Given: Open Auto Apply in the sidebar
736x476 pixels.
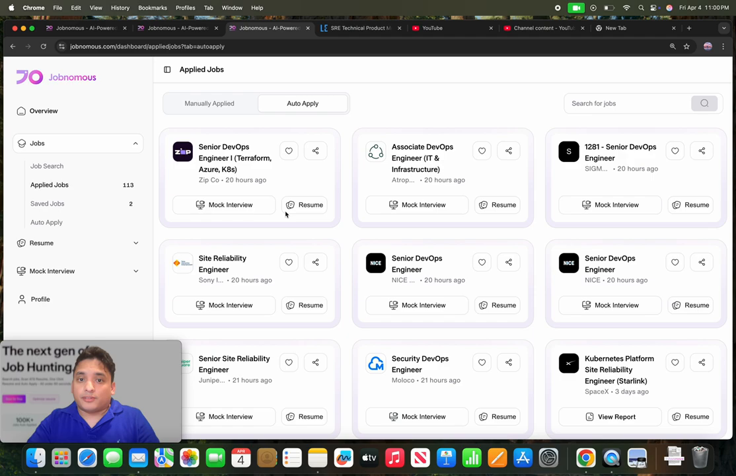Looking at the screenshot, I should [46, 222].
